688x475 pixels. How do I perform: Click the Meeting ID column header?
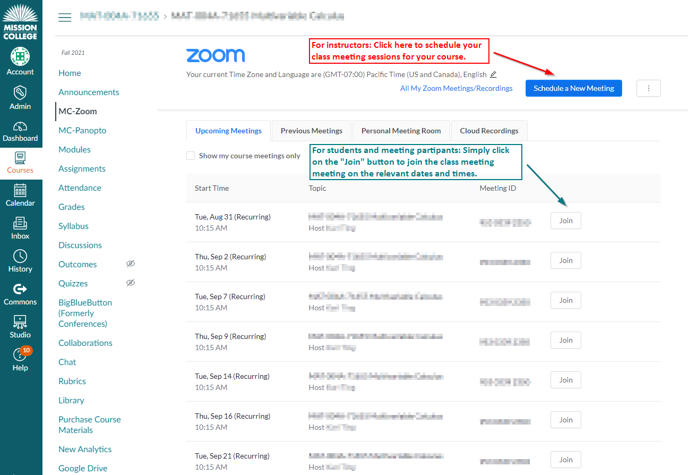tap(498, 188)
